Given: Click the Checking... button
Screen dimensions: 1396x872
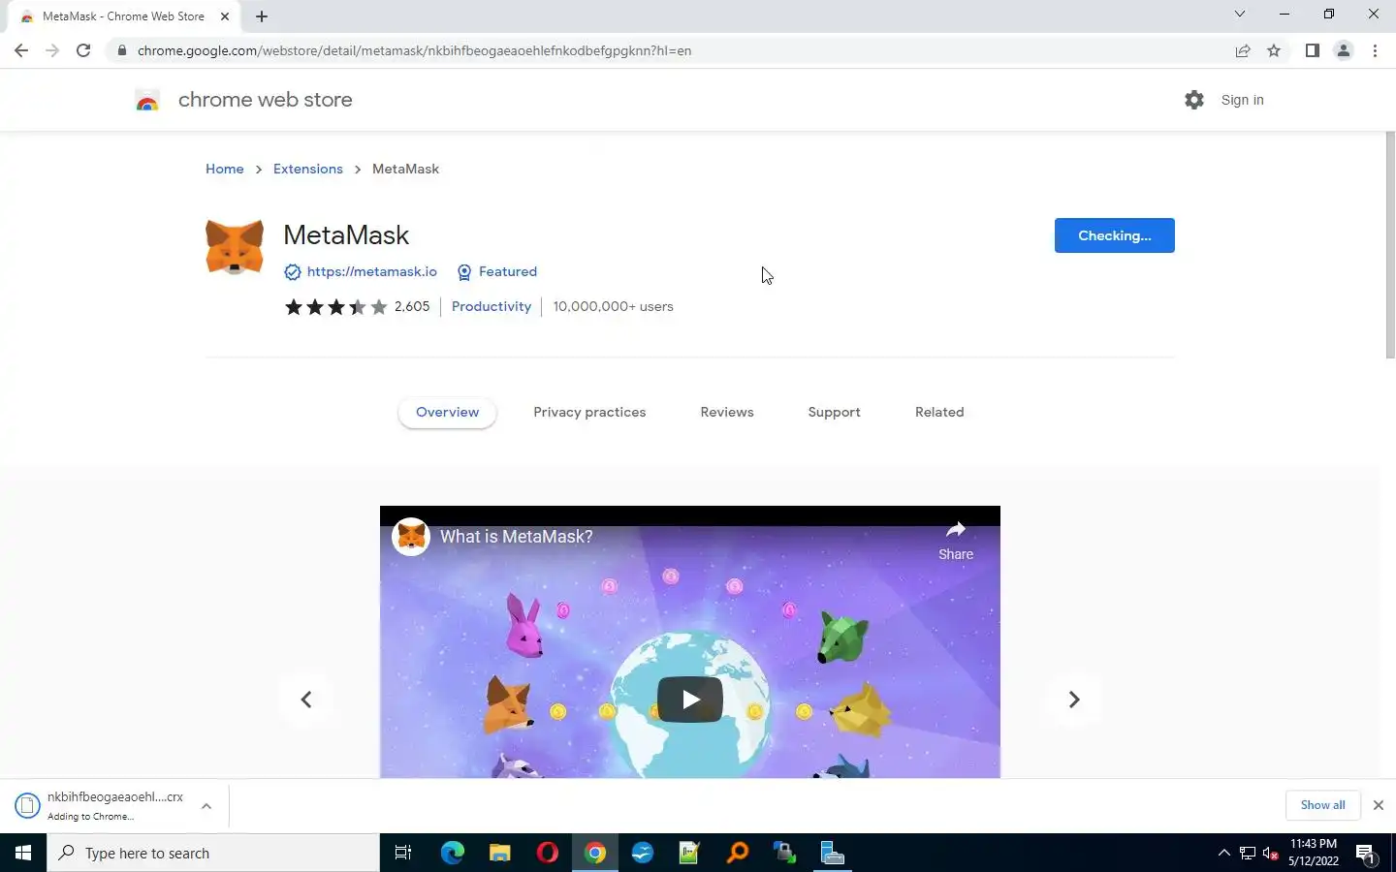Looking at the screenshot, I should pos(1115,235).
